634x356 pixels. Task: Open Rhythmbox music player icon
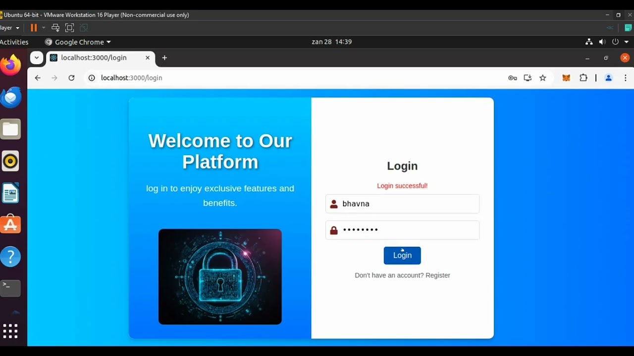pyautogui.click(x=10, y=161)
